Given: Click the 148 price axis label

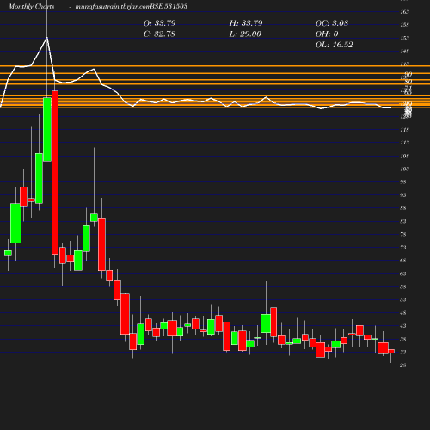Looking at the screenshot, I should click(404, 51).
